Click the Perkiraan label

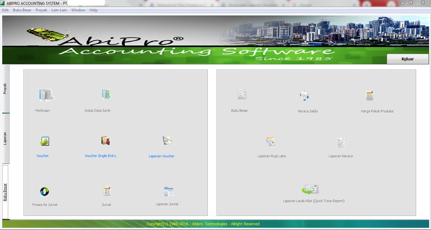[43, 111]
